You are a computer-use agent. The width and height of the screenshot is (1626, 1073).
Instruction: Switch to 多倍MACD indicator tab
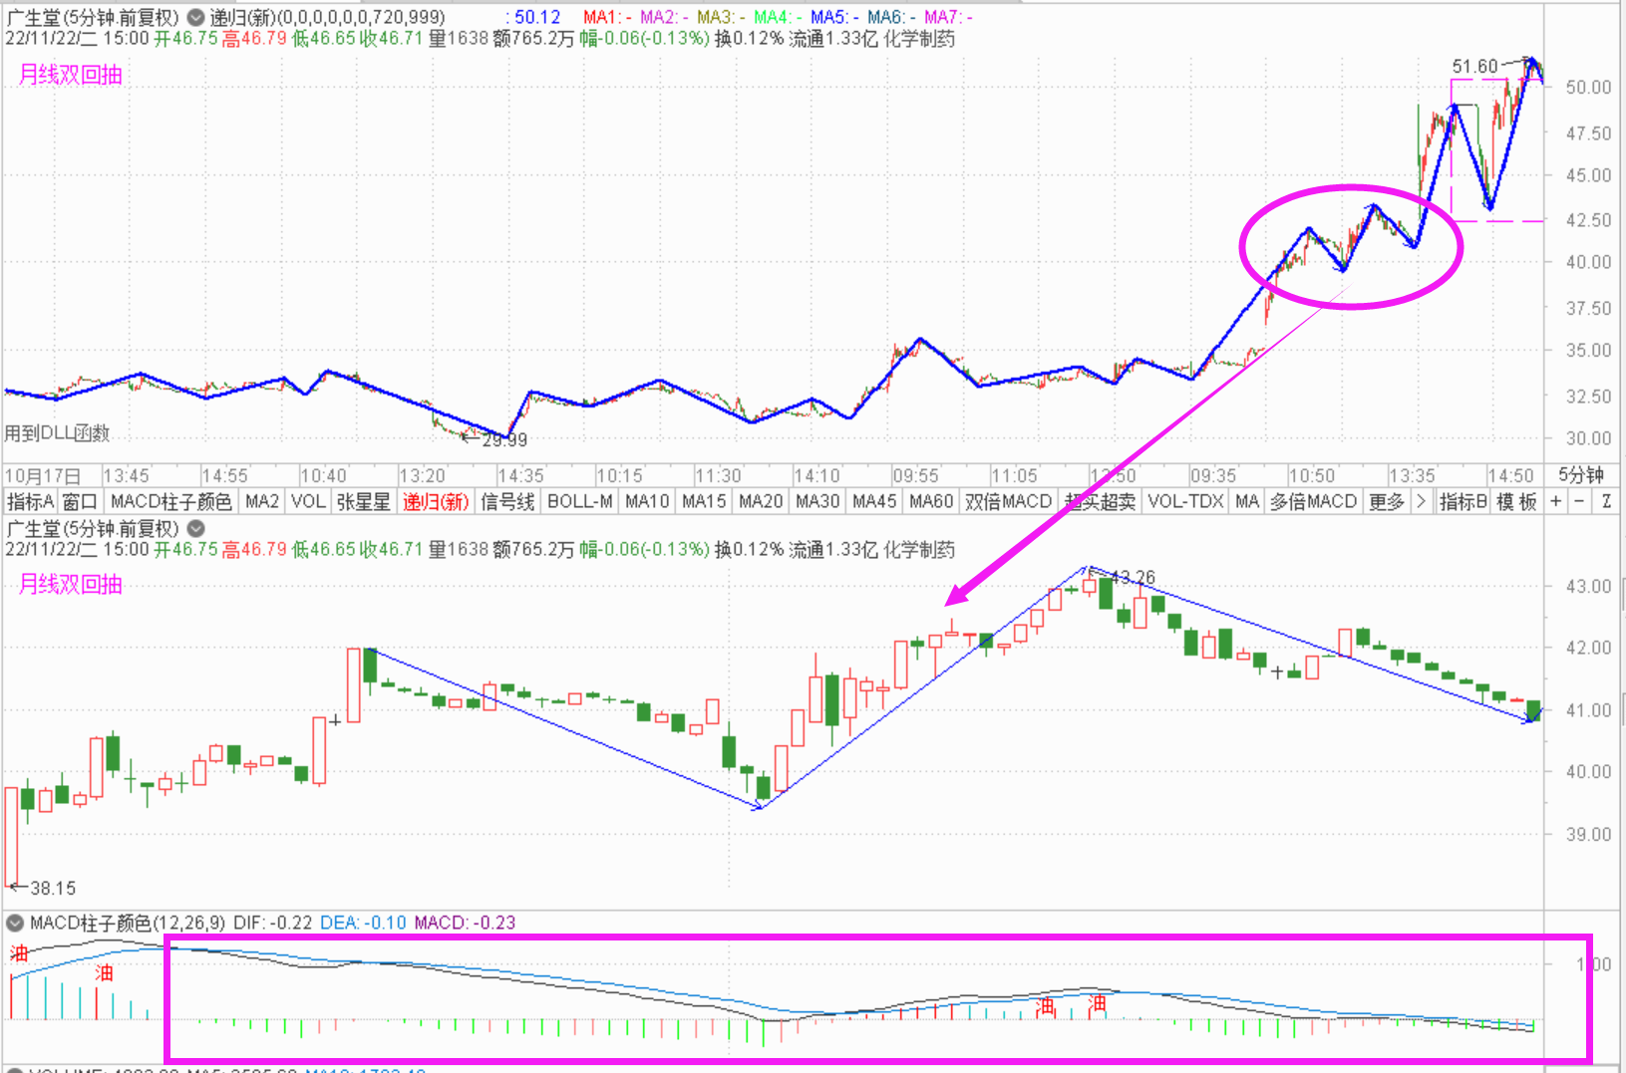1314,501
